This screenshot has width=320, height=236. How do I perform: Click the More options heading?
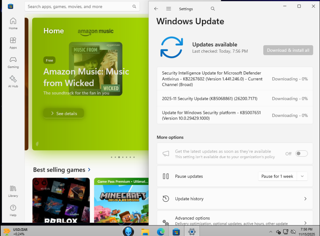(170, 137)
